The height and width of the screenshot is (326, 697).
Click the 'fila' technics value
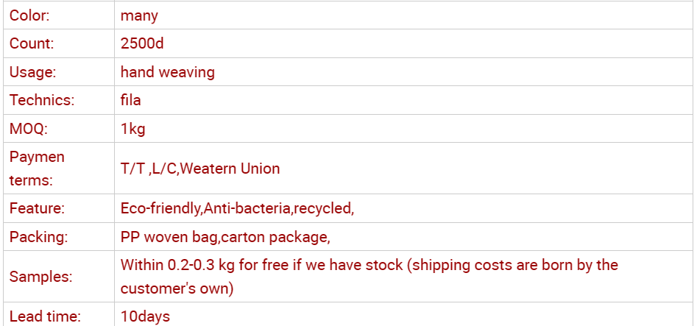click(x=131, y=100)
